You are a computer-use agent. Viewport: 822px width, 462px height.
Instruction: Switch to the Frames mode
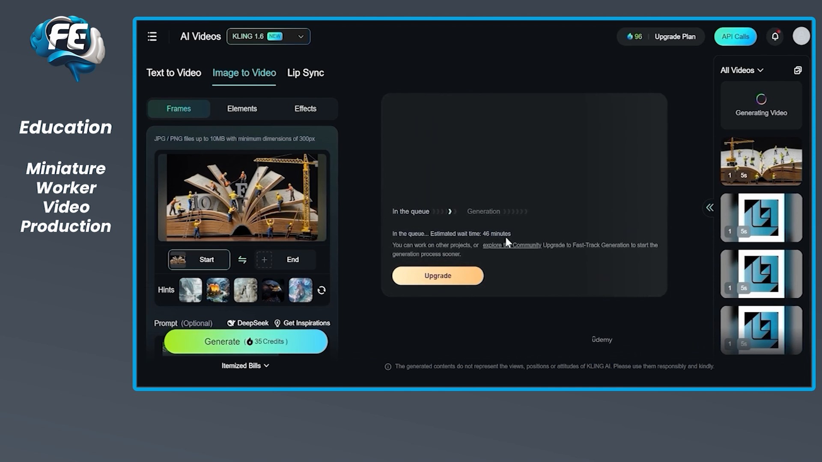179,109
